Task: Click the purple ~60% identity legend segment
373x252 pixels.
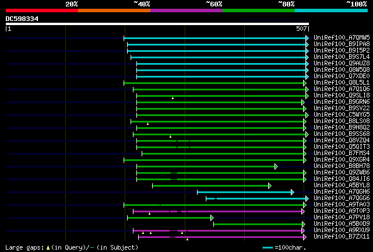Action: point(186,10)
